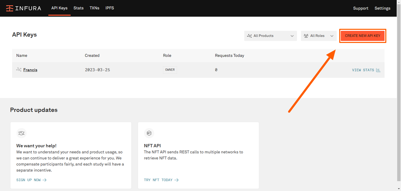Click the Requests Today column header
This screenshot has width=401, height=191.
tap(230, 56)
